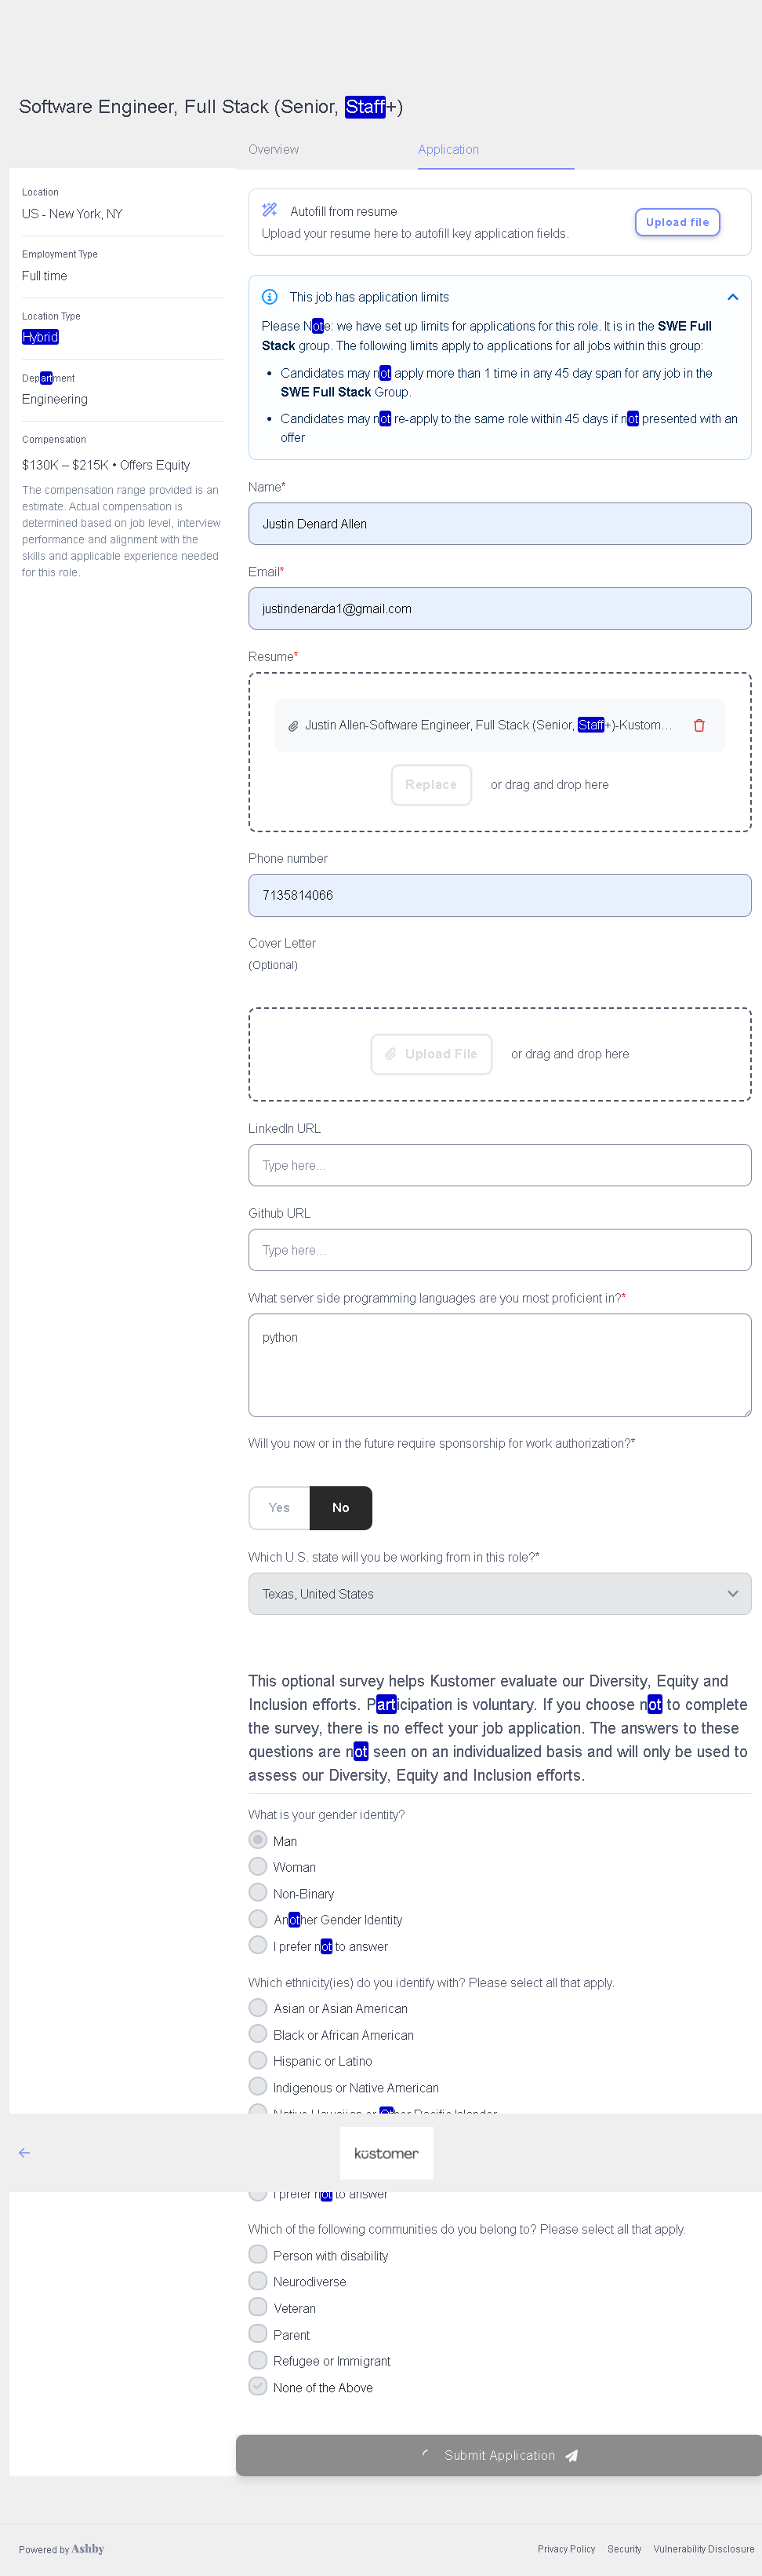Collapse the application limits notice
762x2576 pixels.
point(732,297)
